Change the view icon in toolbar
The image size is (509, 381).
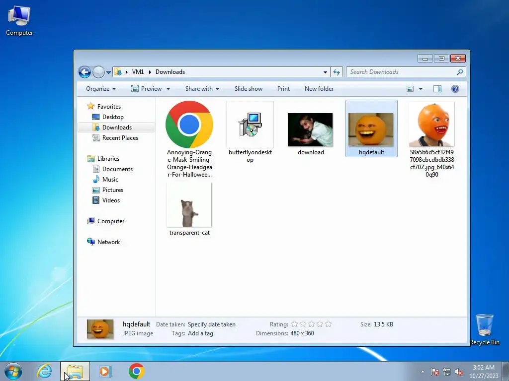point(410,89)
